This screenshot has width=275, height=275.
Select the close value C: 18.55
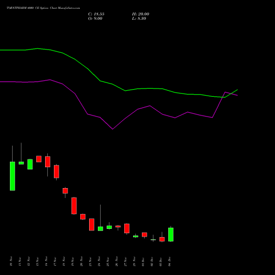(96, 14)
